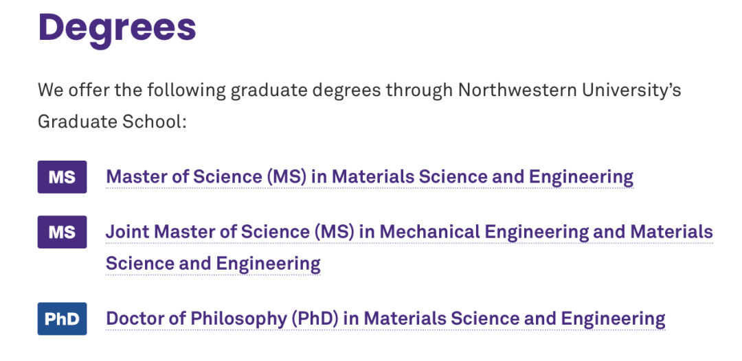Select the blue PhD badge icon
This screenshot has width=742, height=361.
pos(62,319)
